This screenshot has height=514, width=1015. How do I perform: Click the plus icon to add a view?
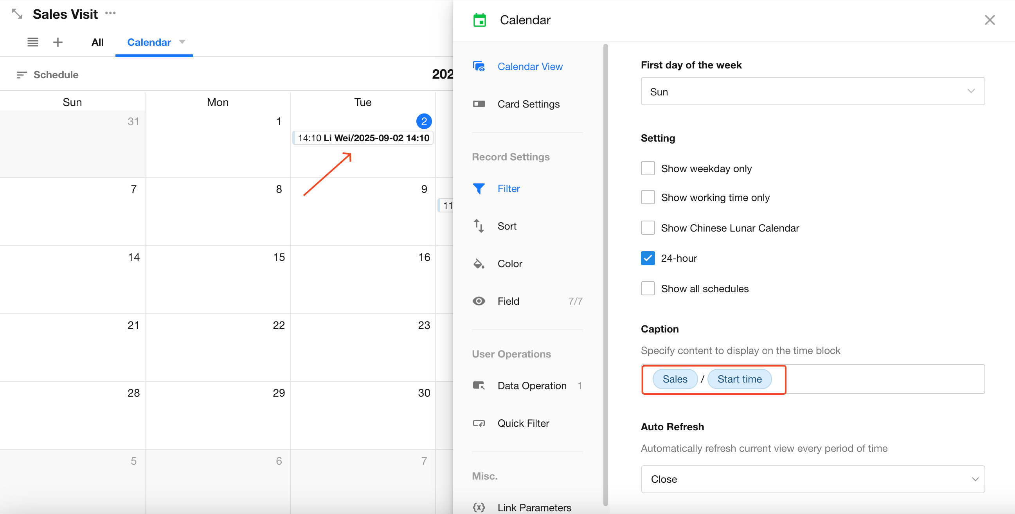(58, 42)
